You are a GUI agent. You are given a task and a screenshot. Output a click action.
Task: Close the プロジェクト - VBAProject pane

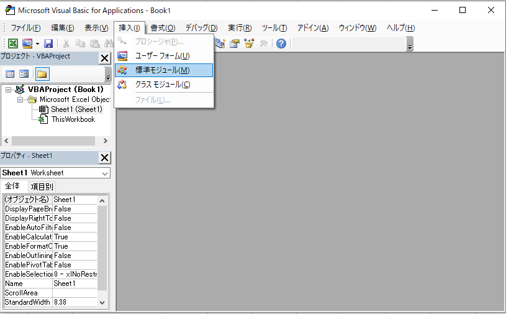[104, 58]
